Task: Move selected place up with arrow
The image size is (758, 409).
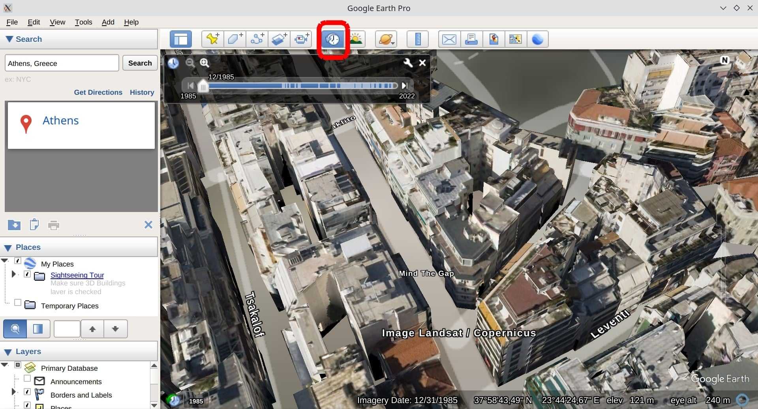Action: point(92,329)
